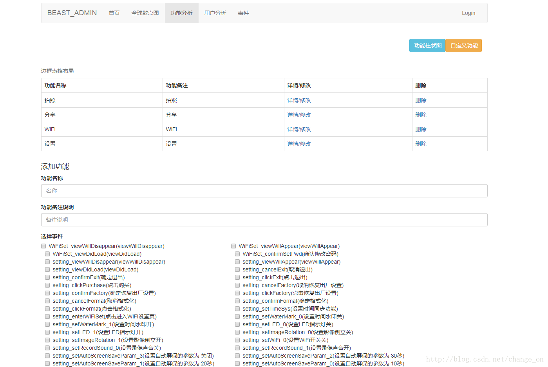Check WiFiSet_viewDidLoad event checkbox
The image size is (548, 367).
(x=47, y=254)
